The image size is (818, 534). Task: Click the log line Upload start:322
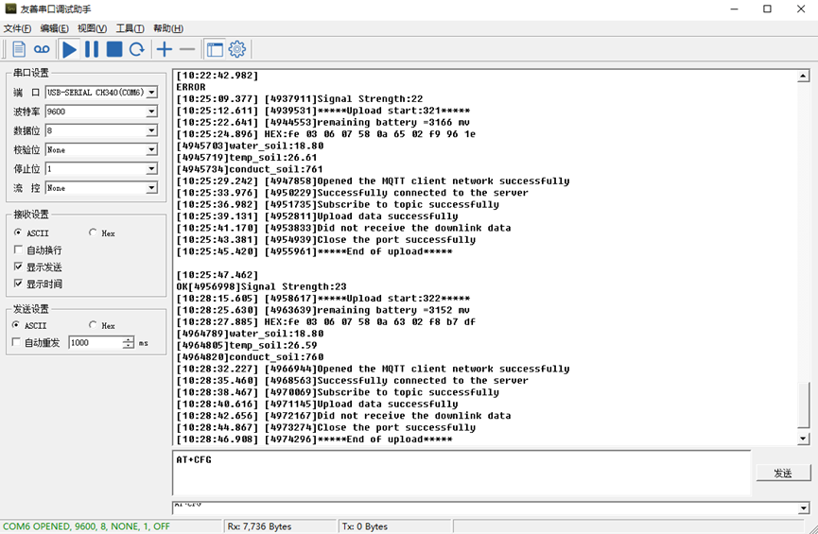coord(322,299)
